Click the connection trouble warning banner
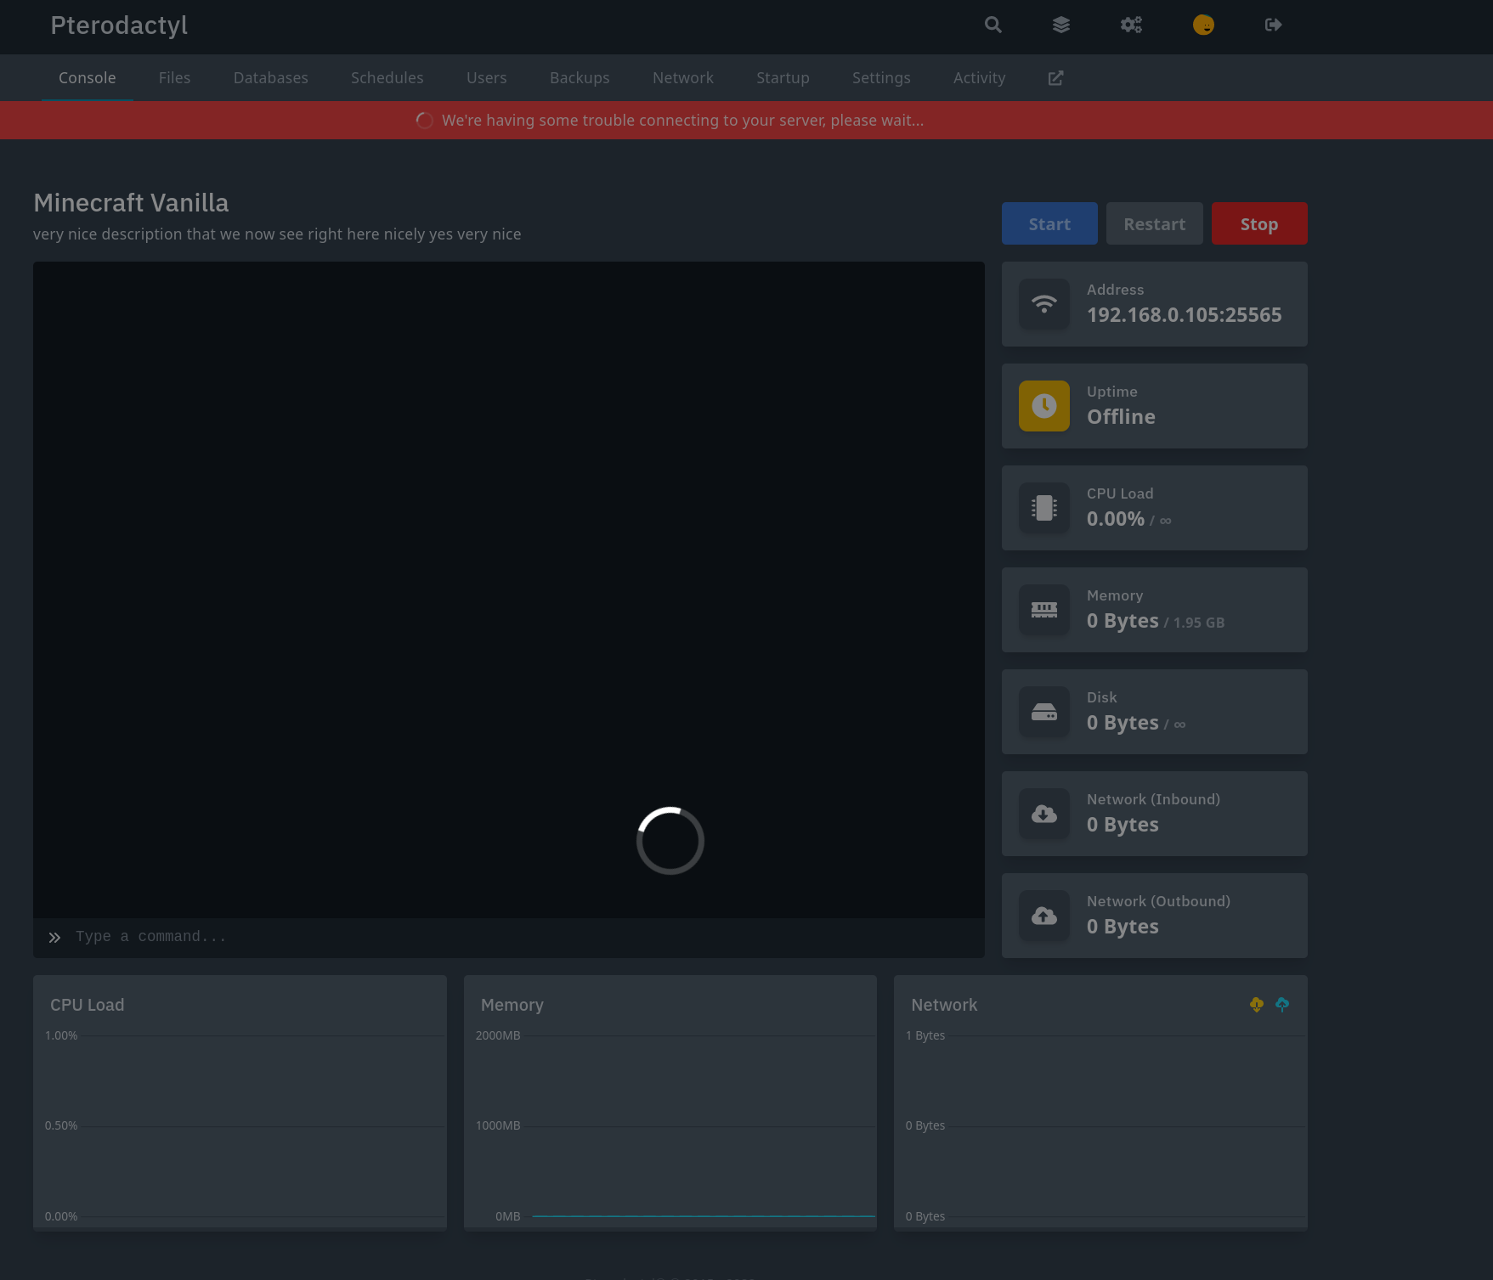The image size is (1493, 1280). point(746,121)
